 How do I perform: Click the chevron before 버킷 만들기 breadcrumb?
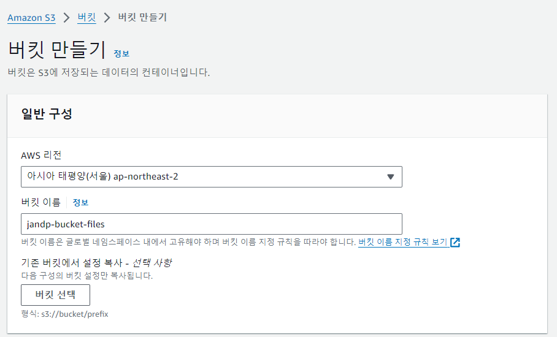107,18
